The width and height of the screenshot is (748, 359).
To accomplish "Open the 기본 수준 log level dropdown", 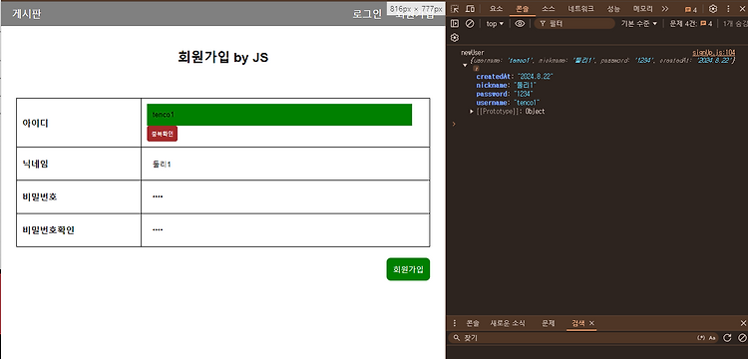I will [x=638, y=23].
